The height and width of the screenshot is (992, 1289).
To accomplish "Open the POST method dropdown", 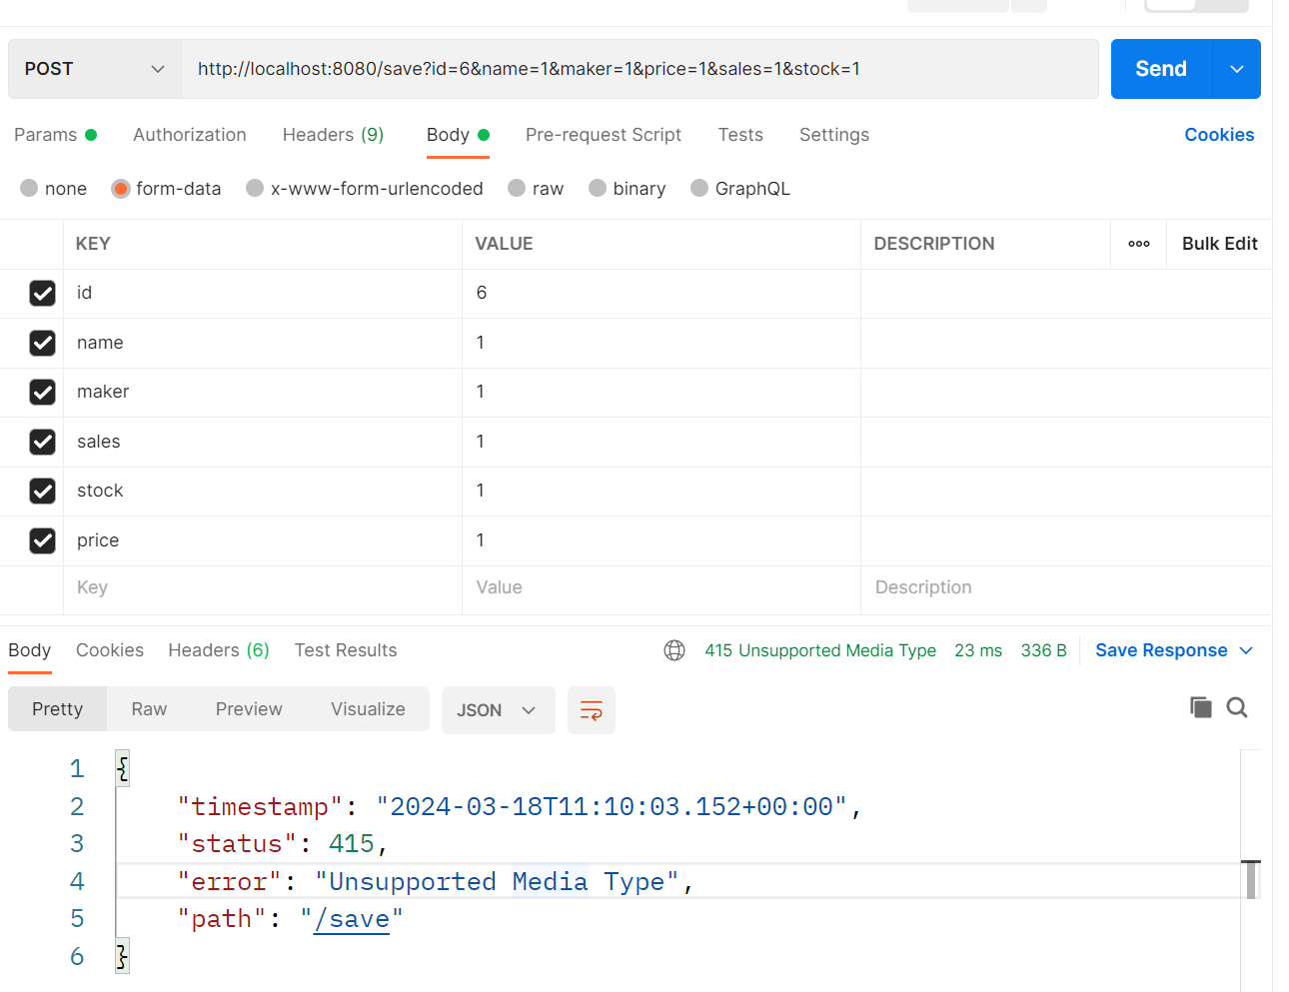I will pyautogui.click(x=94, y=69).
